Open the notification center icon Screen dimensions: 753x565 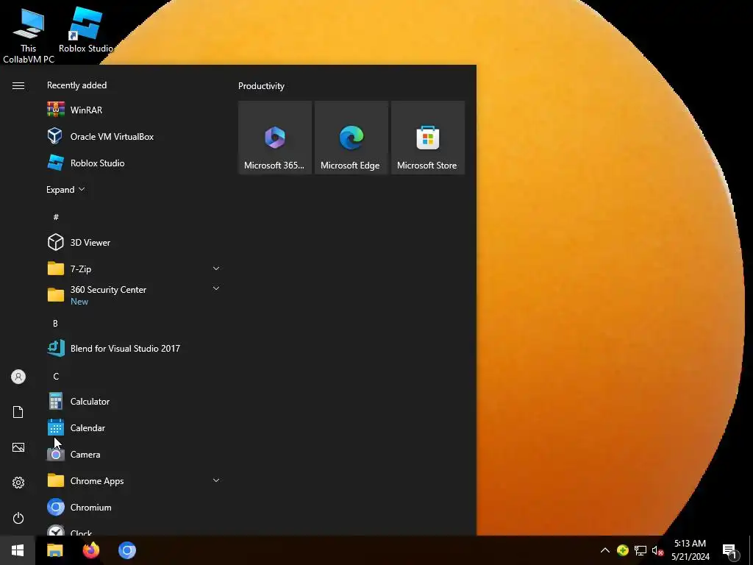(730, 551)
